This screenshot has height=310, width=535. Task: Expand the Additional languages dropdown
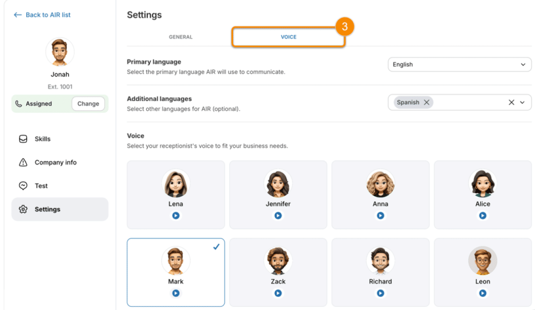[523, 102]
